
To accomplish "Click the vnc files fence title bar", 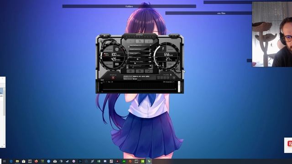I will 209,13.
